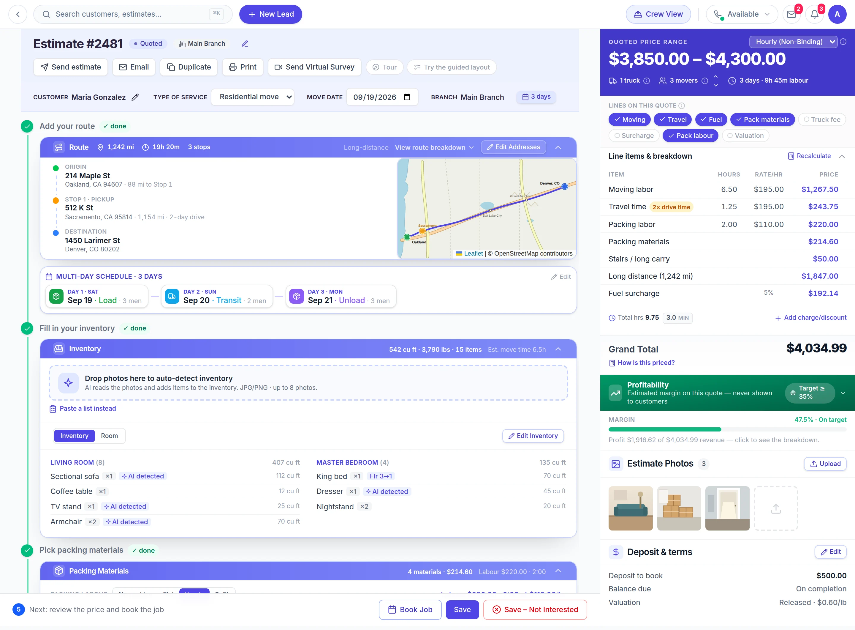Enable the Surcharge line chip

[634, 136]
